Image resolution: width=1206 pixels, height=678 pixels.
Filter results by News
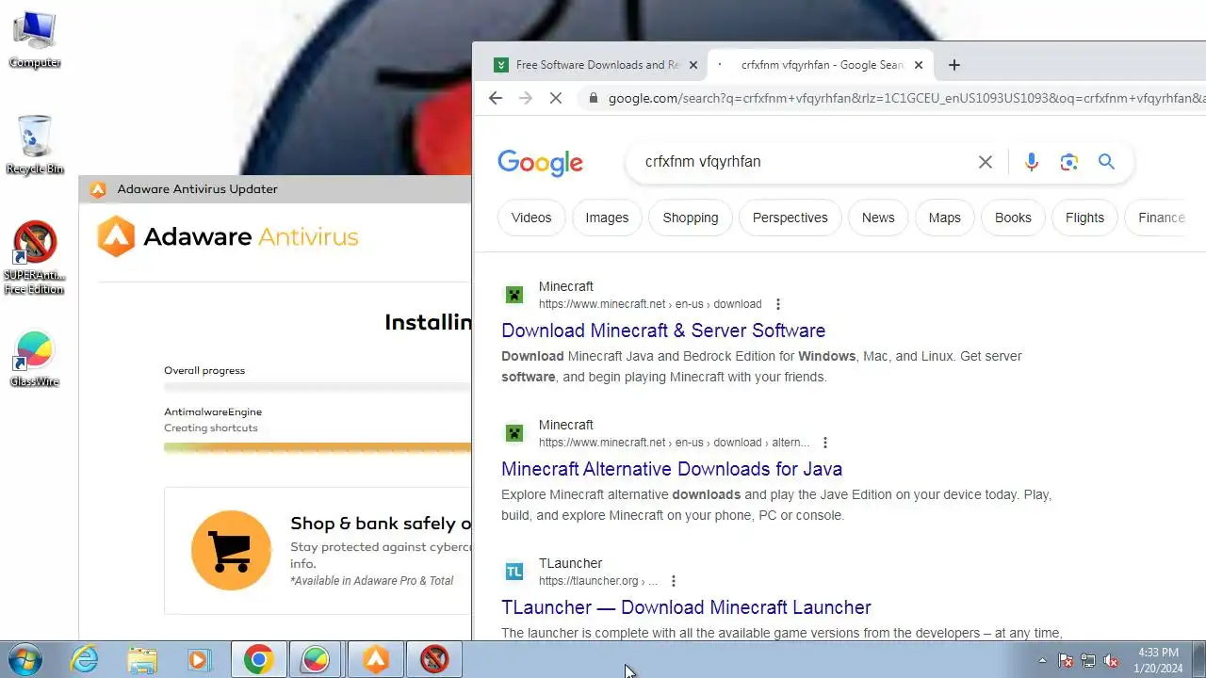tap(878, 218)
